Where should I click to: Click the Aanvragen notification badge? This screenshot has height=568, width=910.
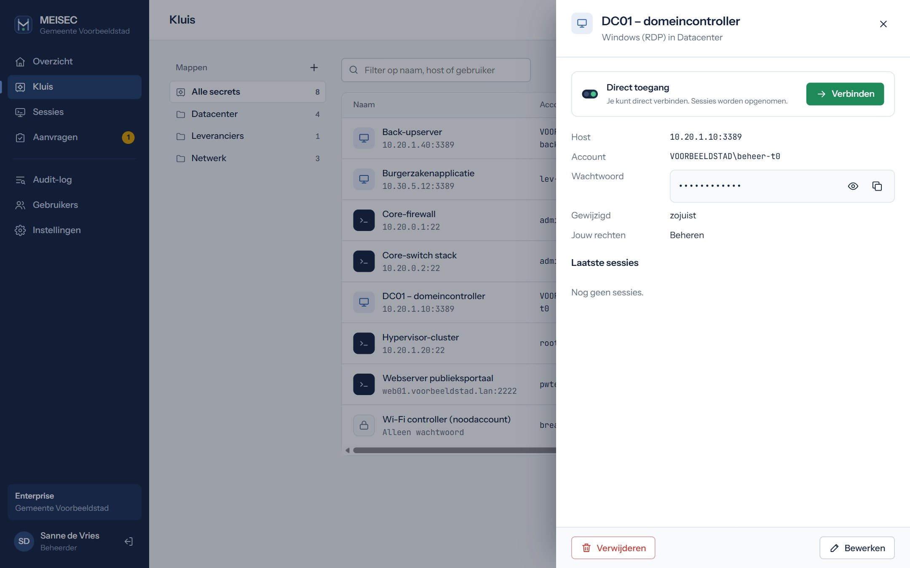pyautogui.click(x=128, y=138)
